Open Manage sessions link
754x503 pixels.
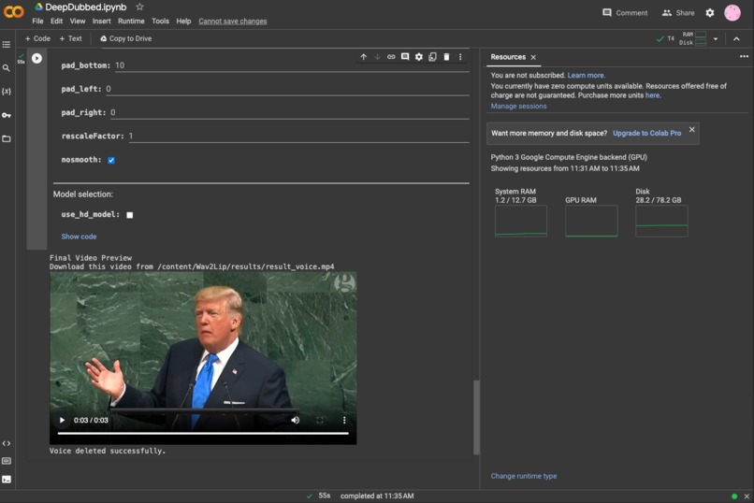click(x=518, y=107)
